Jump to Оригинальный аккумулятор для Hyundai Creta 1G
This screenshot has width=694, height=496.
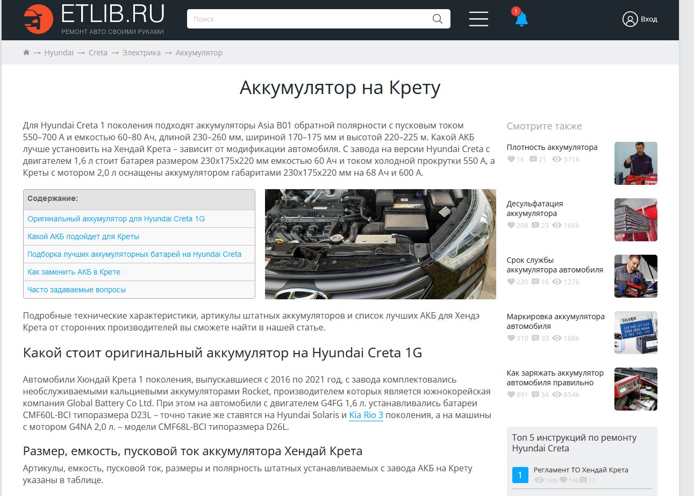point(116,219)
